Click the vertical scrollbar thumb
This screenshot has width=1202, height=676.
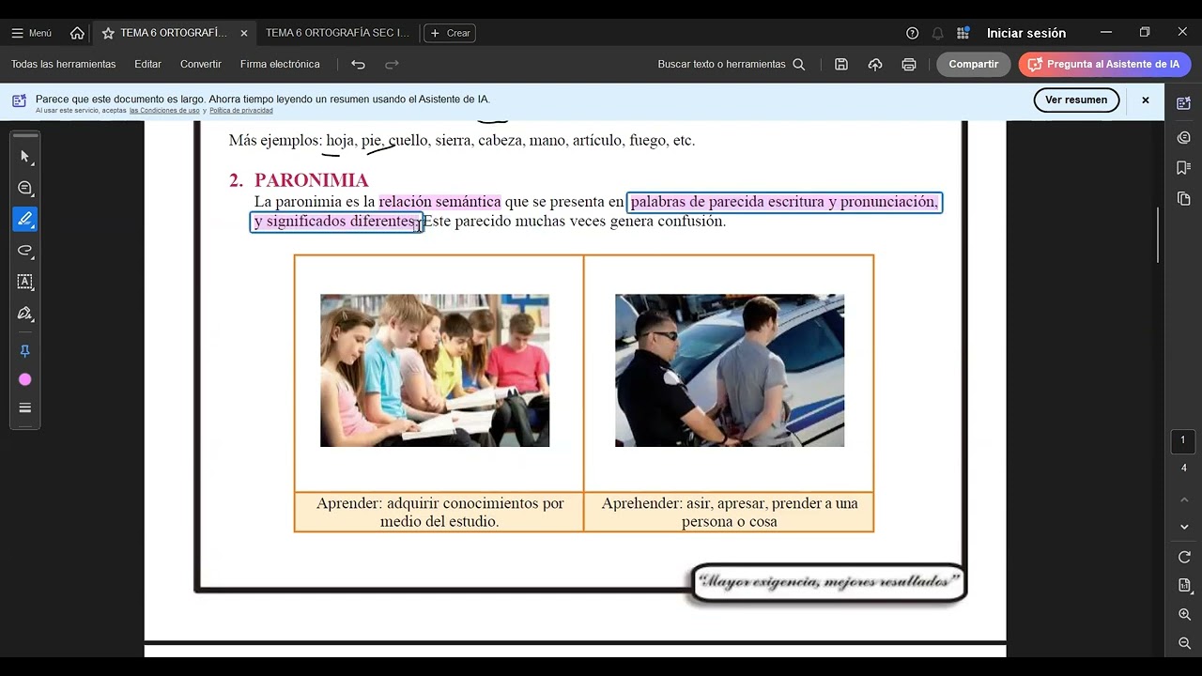point(1158,235)
